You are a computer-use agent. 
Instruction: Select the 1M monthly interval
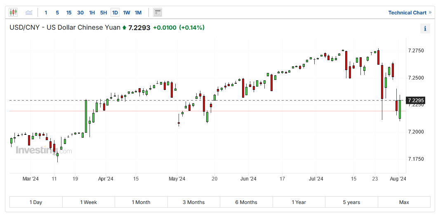pyautogui.click(x=138, y=13)
